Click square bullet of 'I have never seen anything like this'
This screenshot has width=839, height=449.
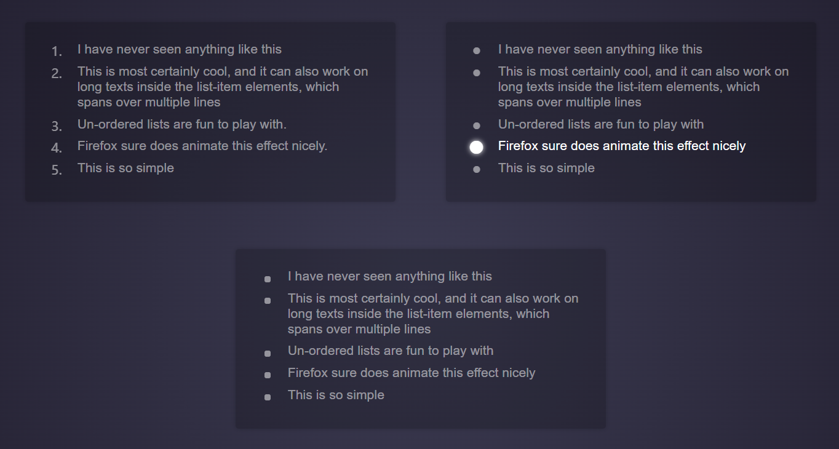pos(268,279)
